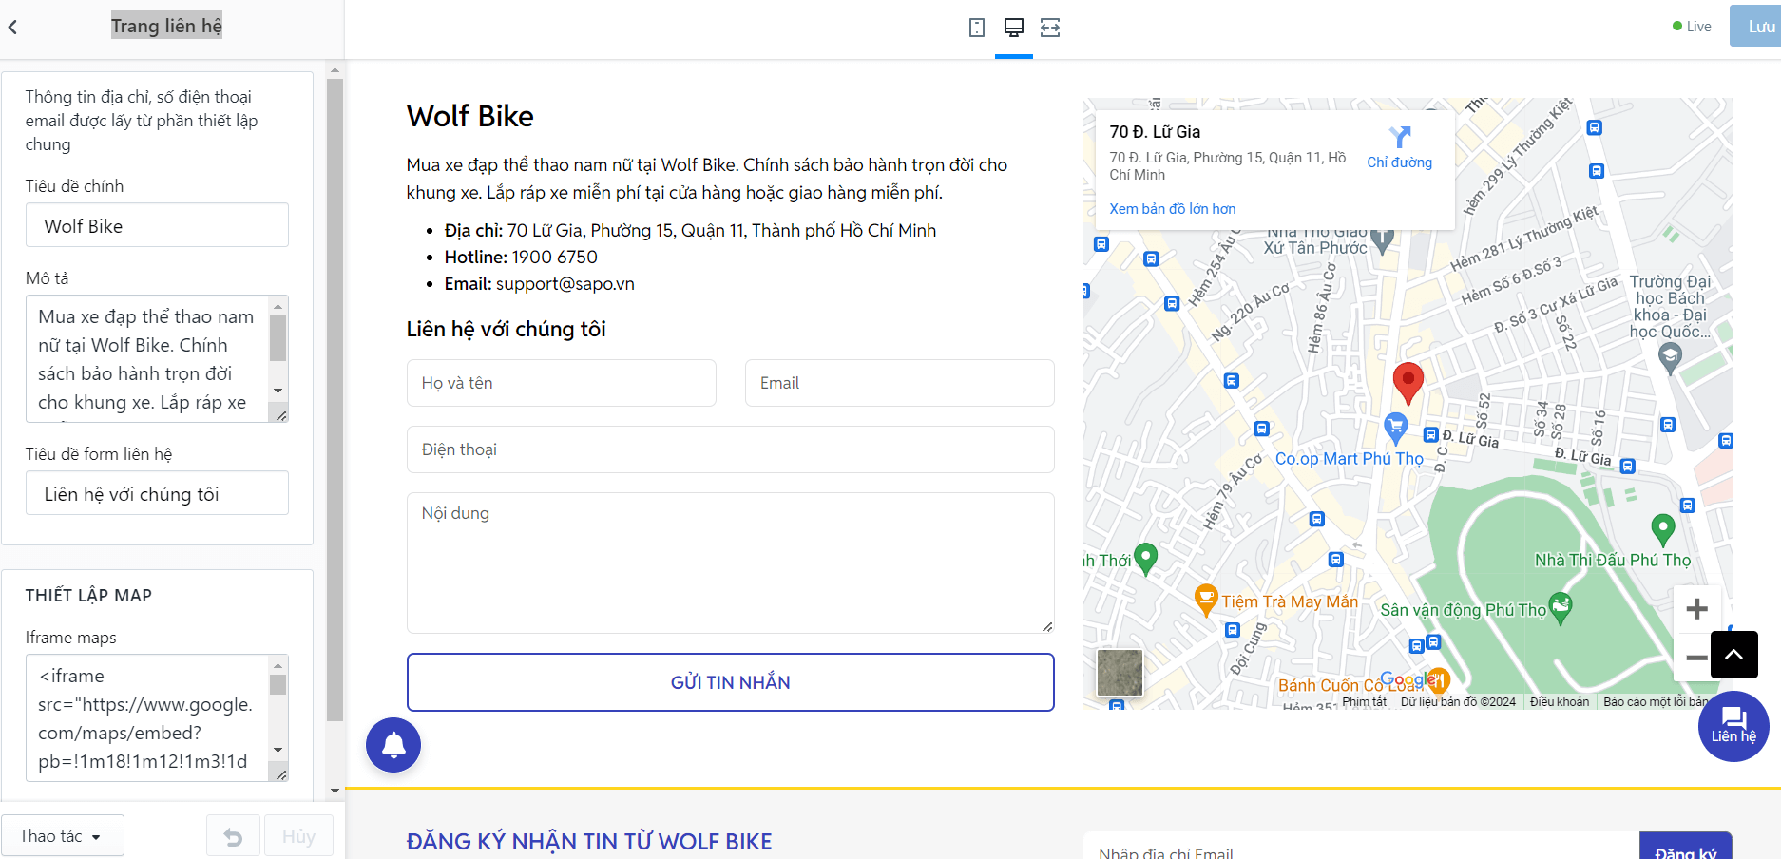Image resolution: width=1781 pixels, height=859 pixels.
Task: Click the red location marker on map
Action: [x=1408, y=383]
